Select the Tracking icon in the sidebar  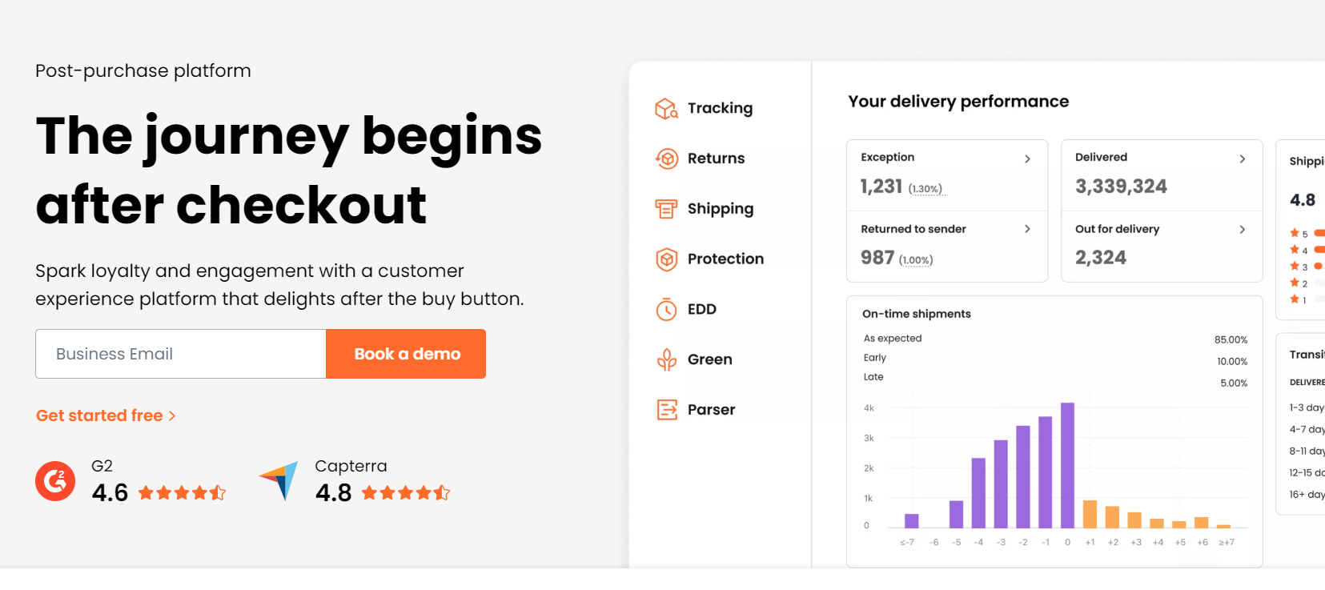pos(665,108)
